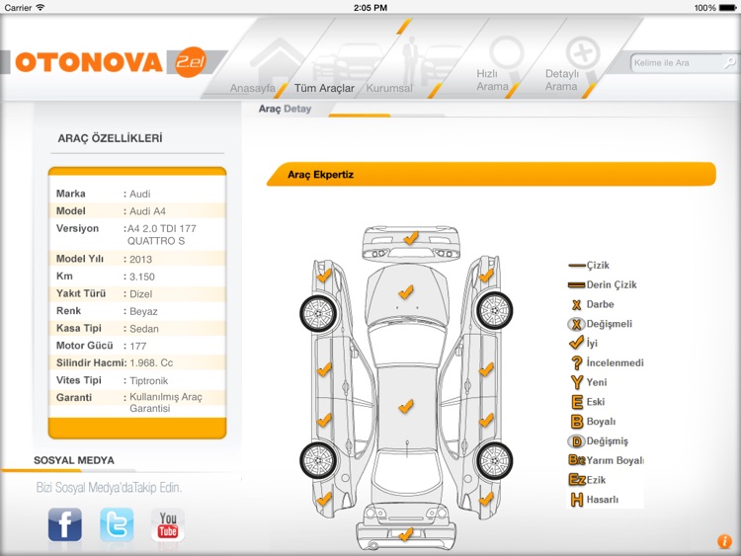Screen dimensions: 741x556
Task: Click the İncelenmedi question mark icon
Action: pos(577,362)
